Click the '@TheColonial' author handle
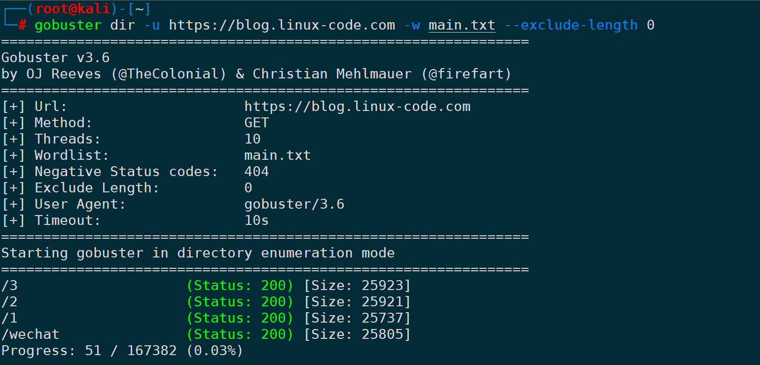The image size is (760, 365). click(x=169, y=74)
